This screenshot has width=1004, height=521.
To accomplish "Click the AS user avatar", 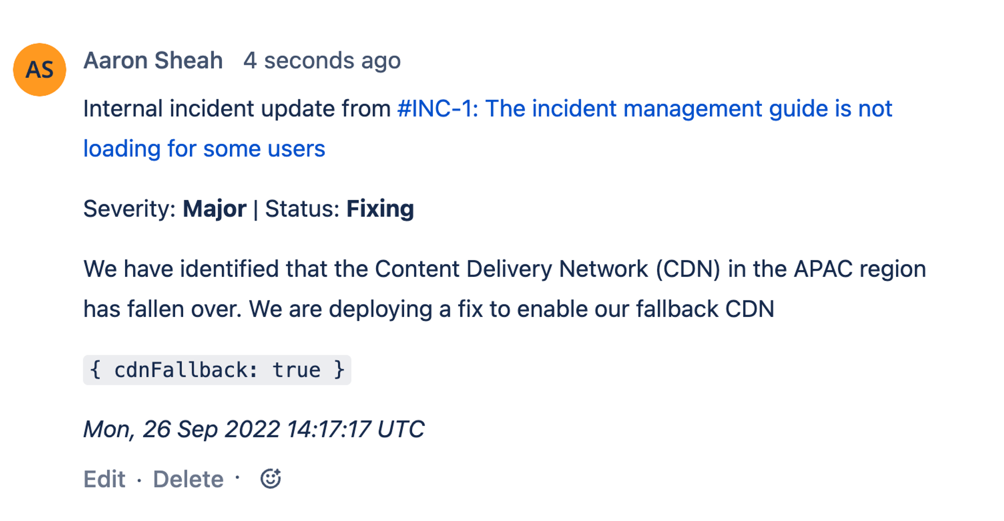I will pyautogui.click(x=40, y=69).
